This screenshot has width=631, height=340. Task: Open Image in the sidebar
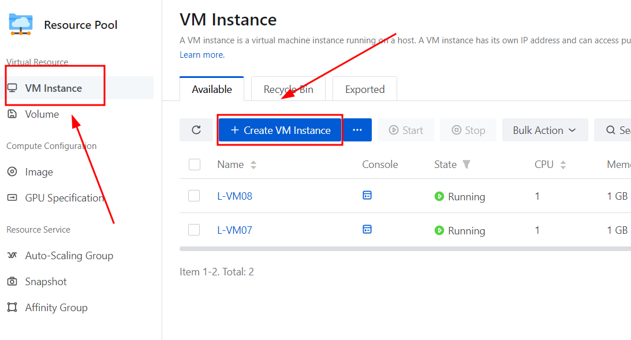(x=39, y=172)
